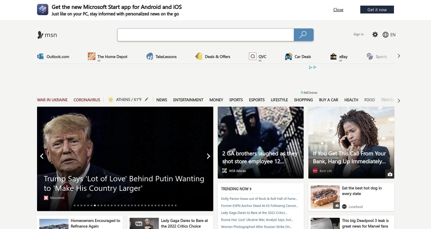Open Russia Has 'Lost' Ukraine War link

(257, 219)
